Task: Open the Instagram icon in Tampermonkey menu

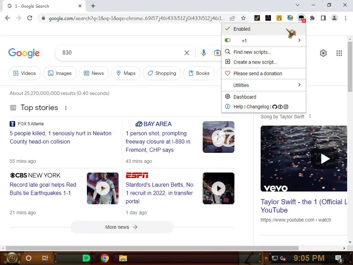Action: 286,107
